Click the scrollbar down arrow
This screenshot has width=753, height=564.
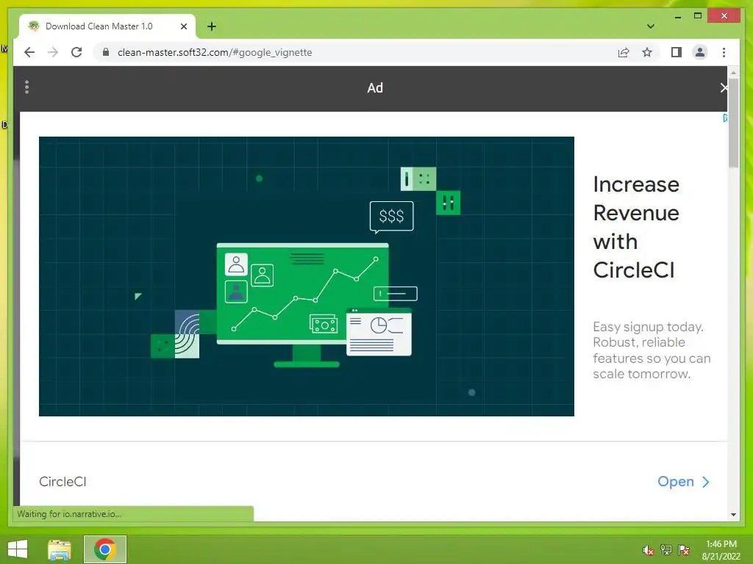click(733, 515)
